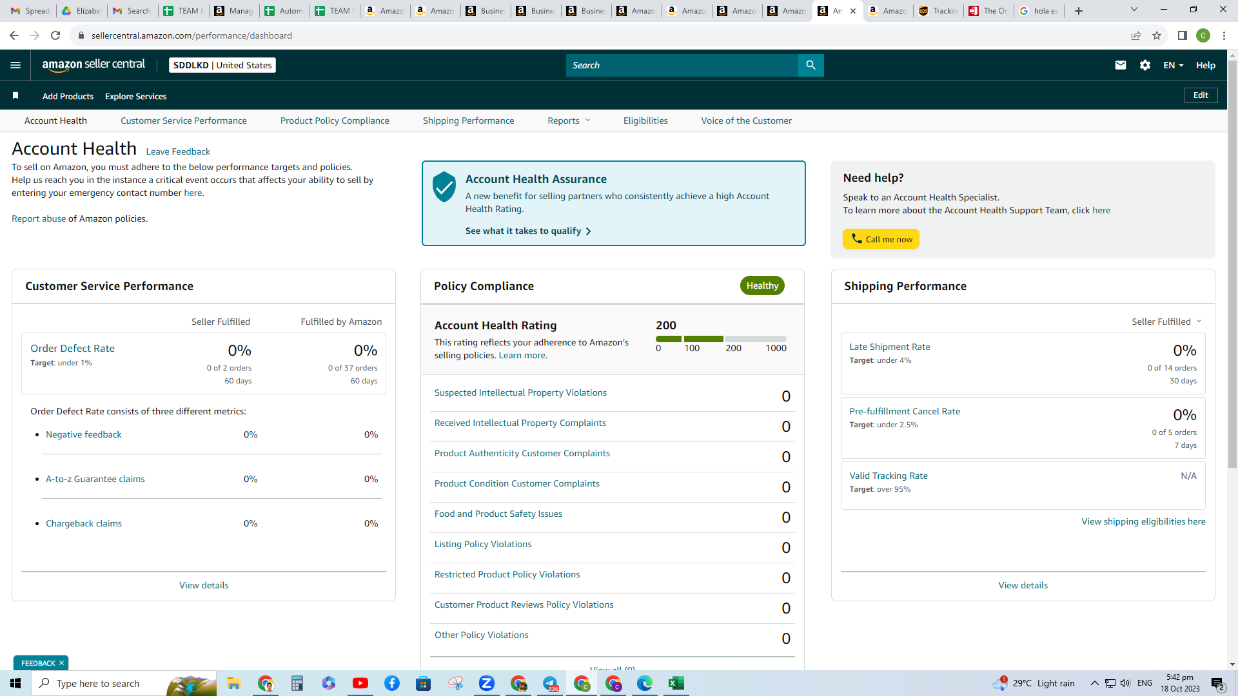Open the Help link in the header

[1206, 65]
